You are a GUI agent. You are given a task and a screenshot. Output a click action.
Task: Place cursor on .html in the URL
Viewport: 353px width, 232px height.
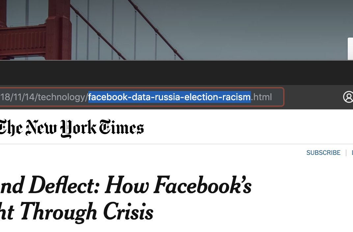pyautogui.click(x=261, y=97)
